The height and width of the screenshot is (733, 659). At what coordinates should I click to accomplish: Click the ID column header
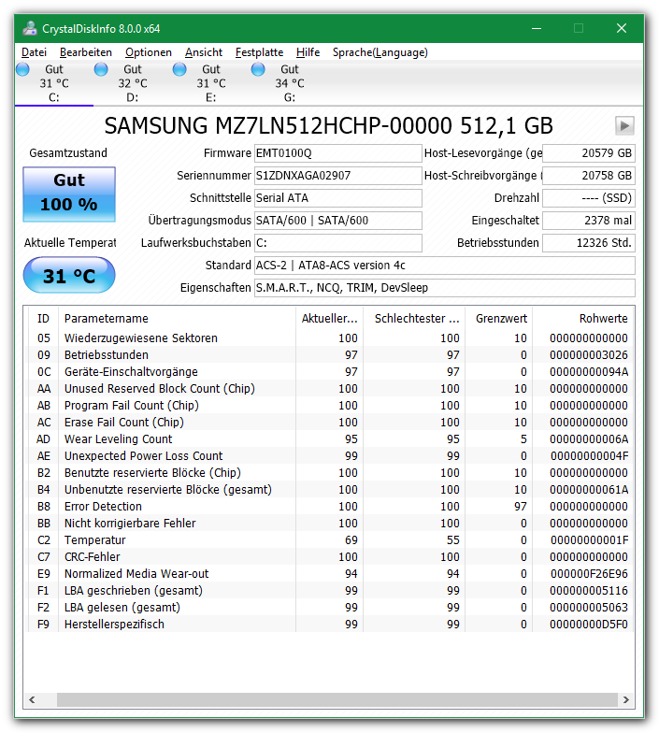tap(43, 318)
